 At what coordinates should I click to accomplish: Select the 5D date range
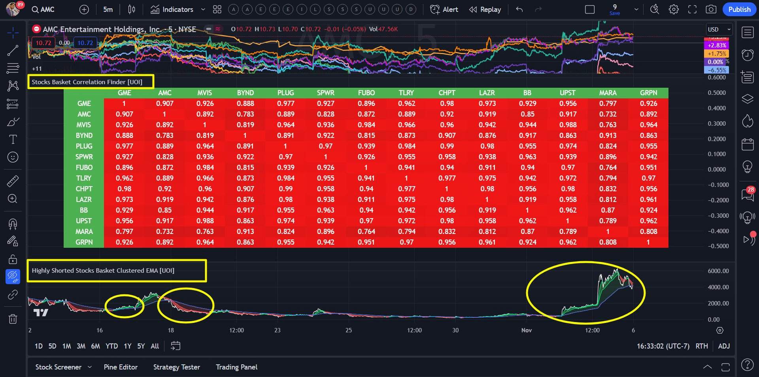point(52,346)
